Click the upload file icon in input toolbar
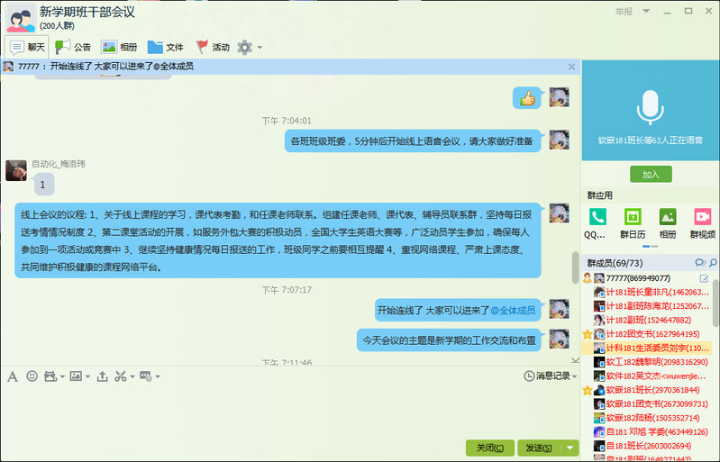 click(x=102, y=376)
